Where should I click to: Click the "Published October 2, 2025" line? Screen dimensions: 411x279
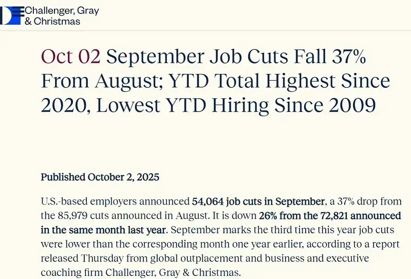point(100,177)
